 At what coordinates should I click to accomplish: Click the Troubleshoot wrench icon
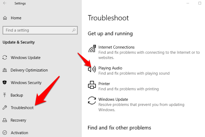[5, 108]
